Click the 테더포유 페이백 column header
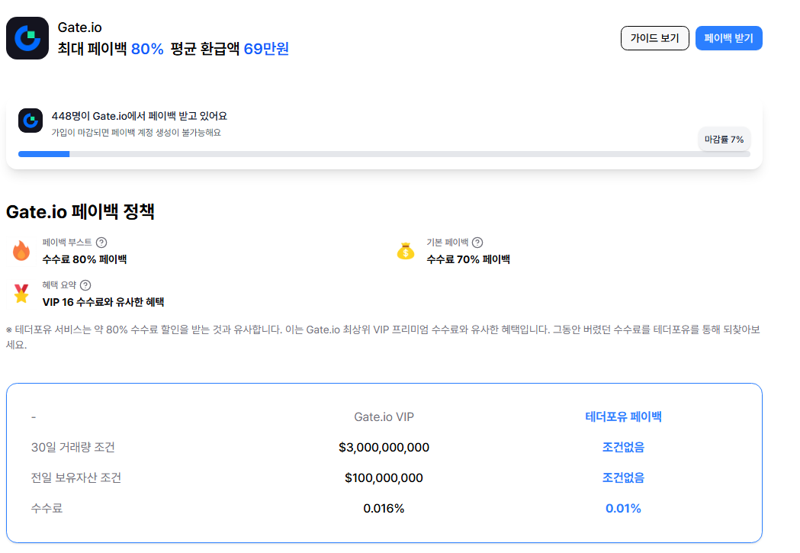This screenshot has height=553, width=800. pyautogui.click(x=623, y=416)
